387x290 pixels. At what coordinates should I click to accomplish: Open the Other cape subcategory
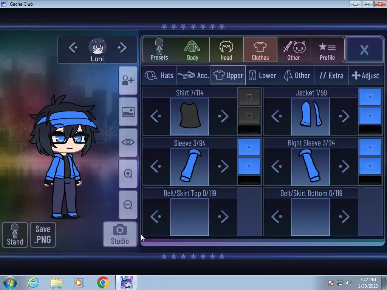(297, 75)
